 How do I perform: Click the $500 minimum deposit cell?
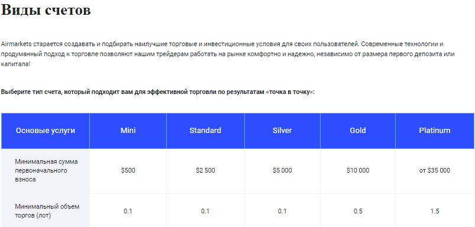click(128, 171)
